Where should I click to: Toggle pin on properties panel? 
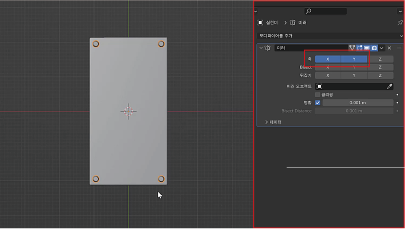point(400,23)
